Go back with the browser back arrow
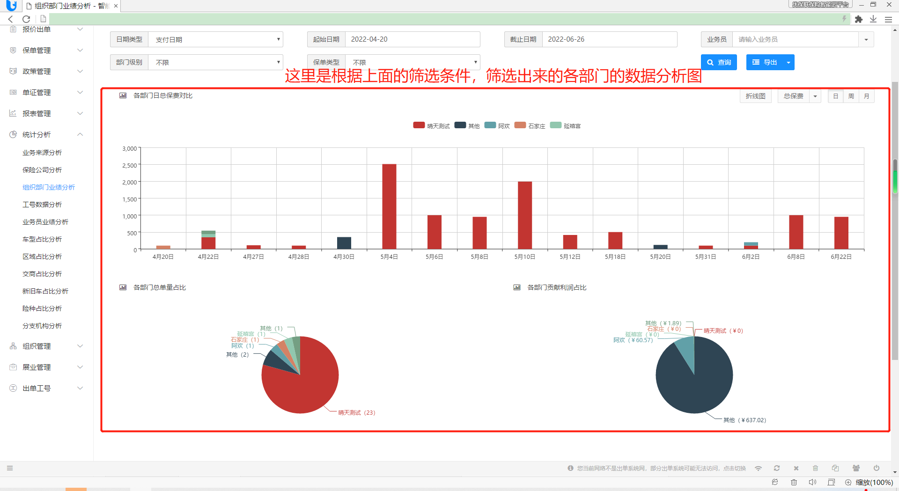899x491 pixels. pos(11,19)
